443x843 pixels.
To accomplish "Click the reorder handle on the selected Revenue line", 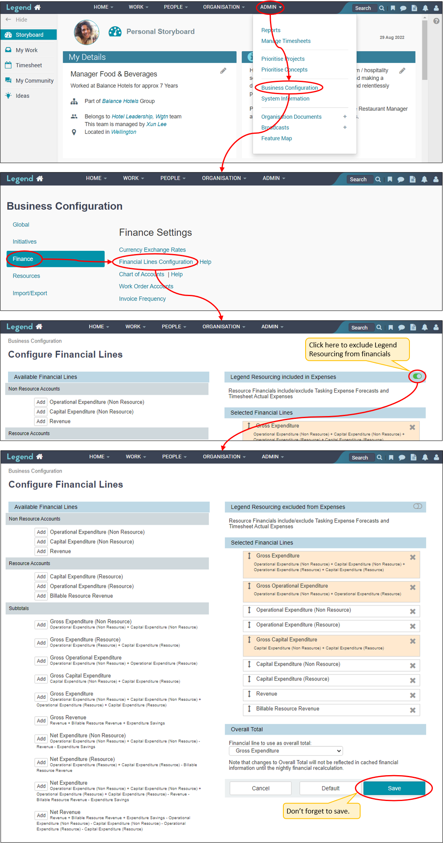I will pyautogui.click(x=249, y=694).
